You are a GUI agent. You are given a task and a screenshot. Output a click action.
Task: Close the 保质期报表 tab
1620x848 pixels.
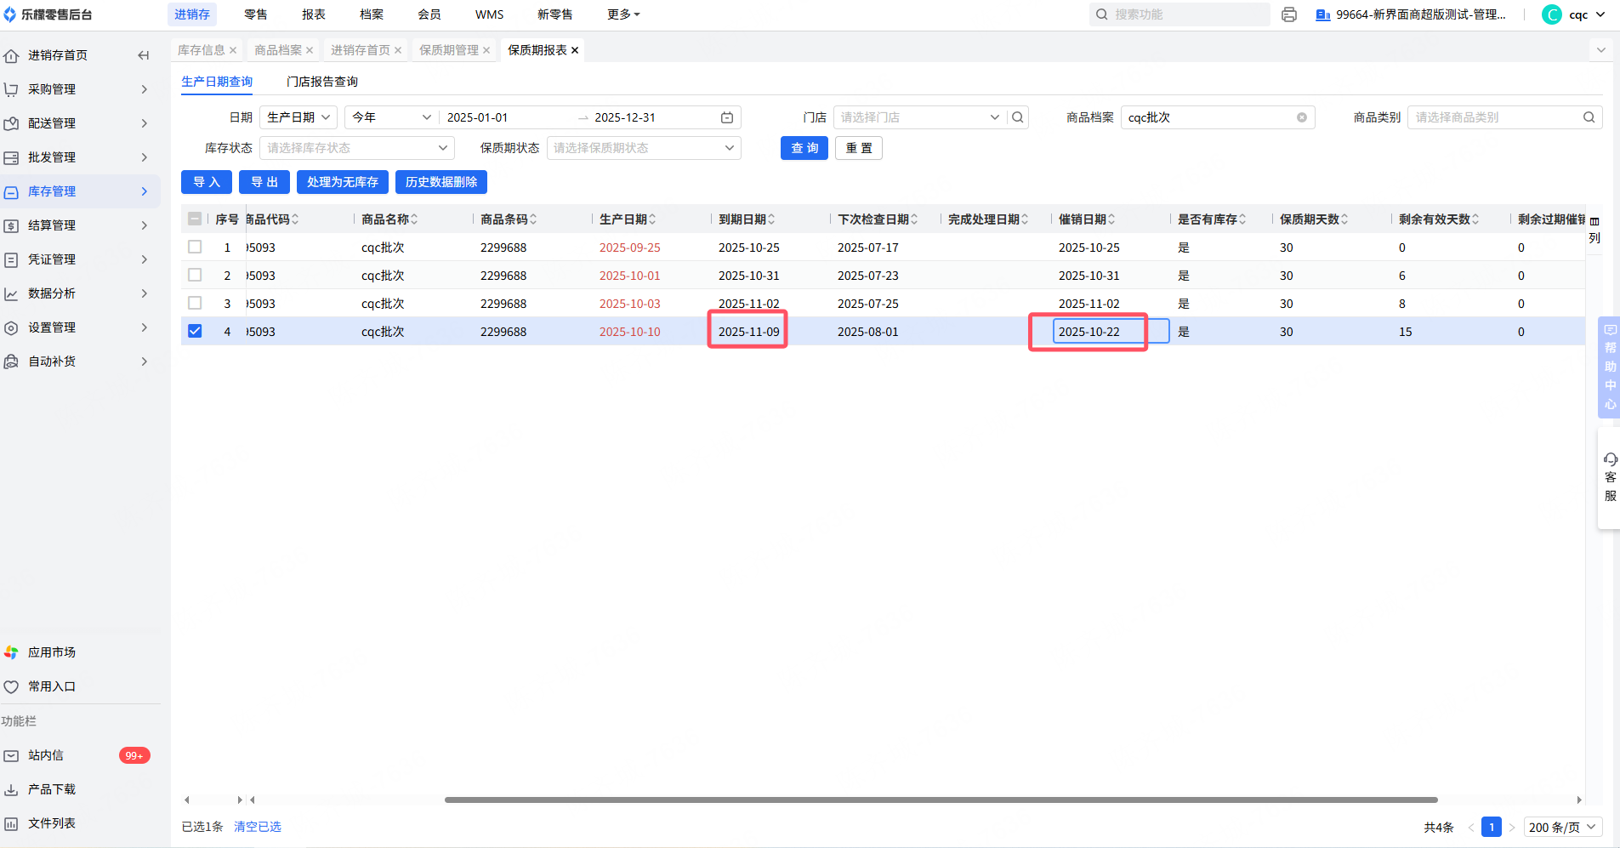click(575, 50)
